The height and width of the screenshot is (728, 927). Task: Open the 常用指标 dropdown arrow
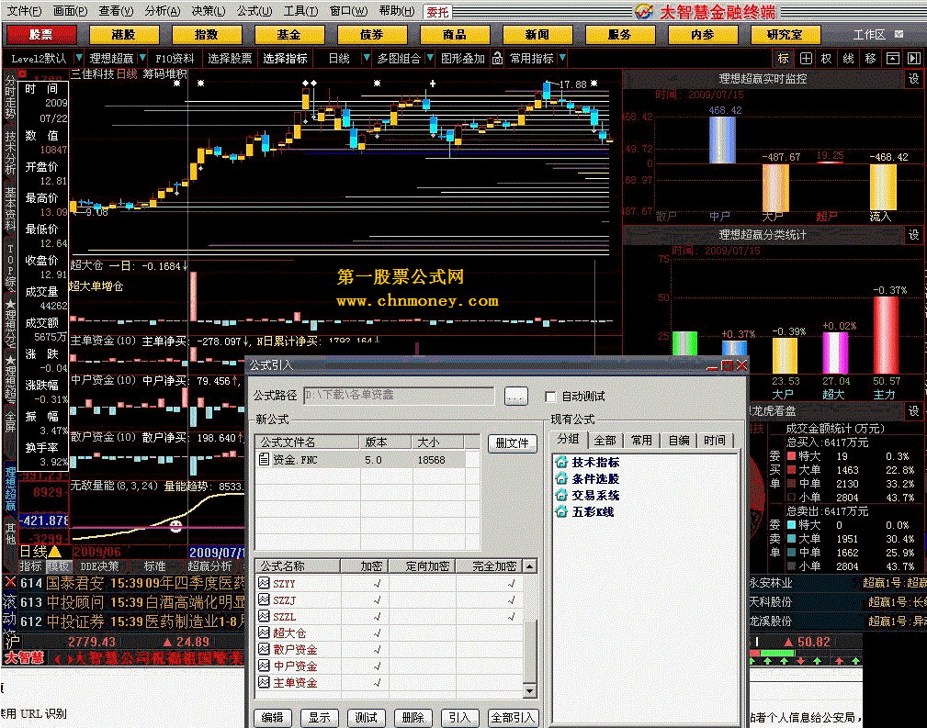pos(562,58)
